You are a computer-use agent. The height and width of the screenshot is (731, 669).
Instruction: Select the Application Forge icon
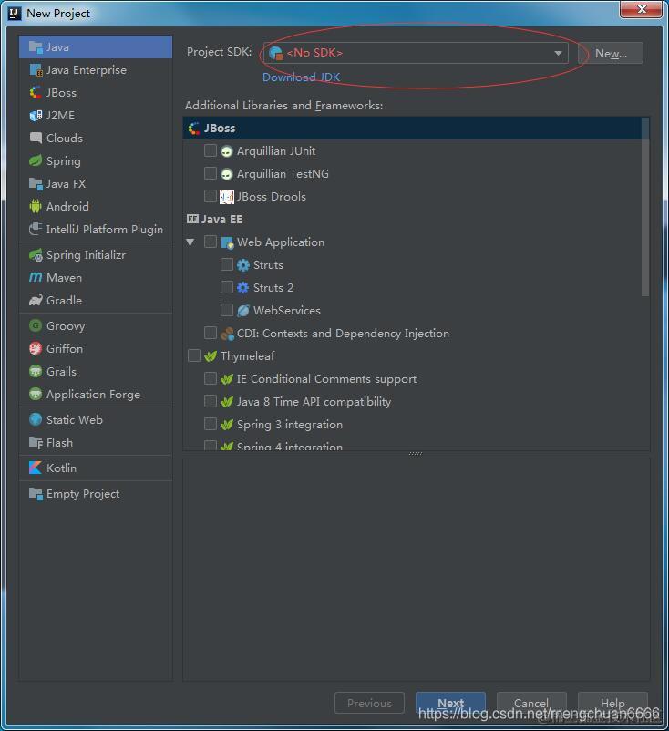pos(36,394)
